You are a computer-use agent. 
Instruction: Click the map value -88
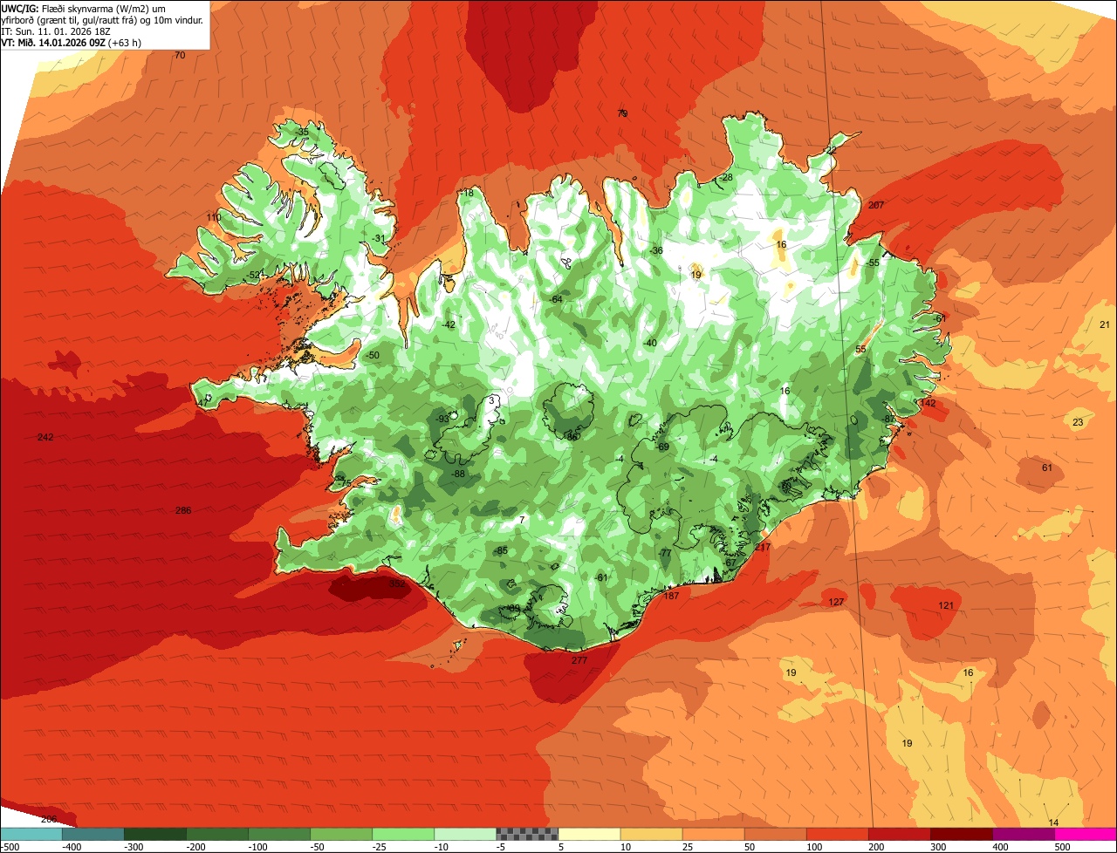click(458, 474)
